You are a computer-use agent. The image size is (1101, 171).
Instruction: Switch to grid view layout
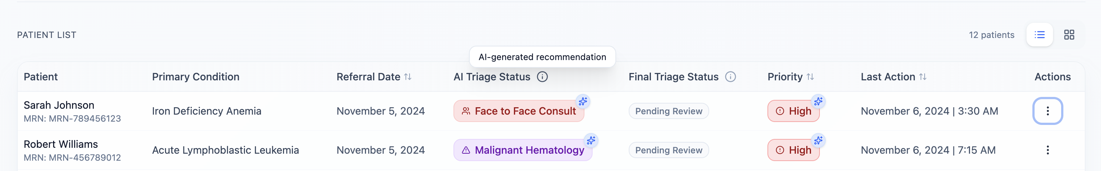coord(1069,35)
